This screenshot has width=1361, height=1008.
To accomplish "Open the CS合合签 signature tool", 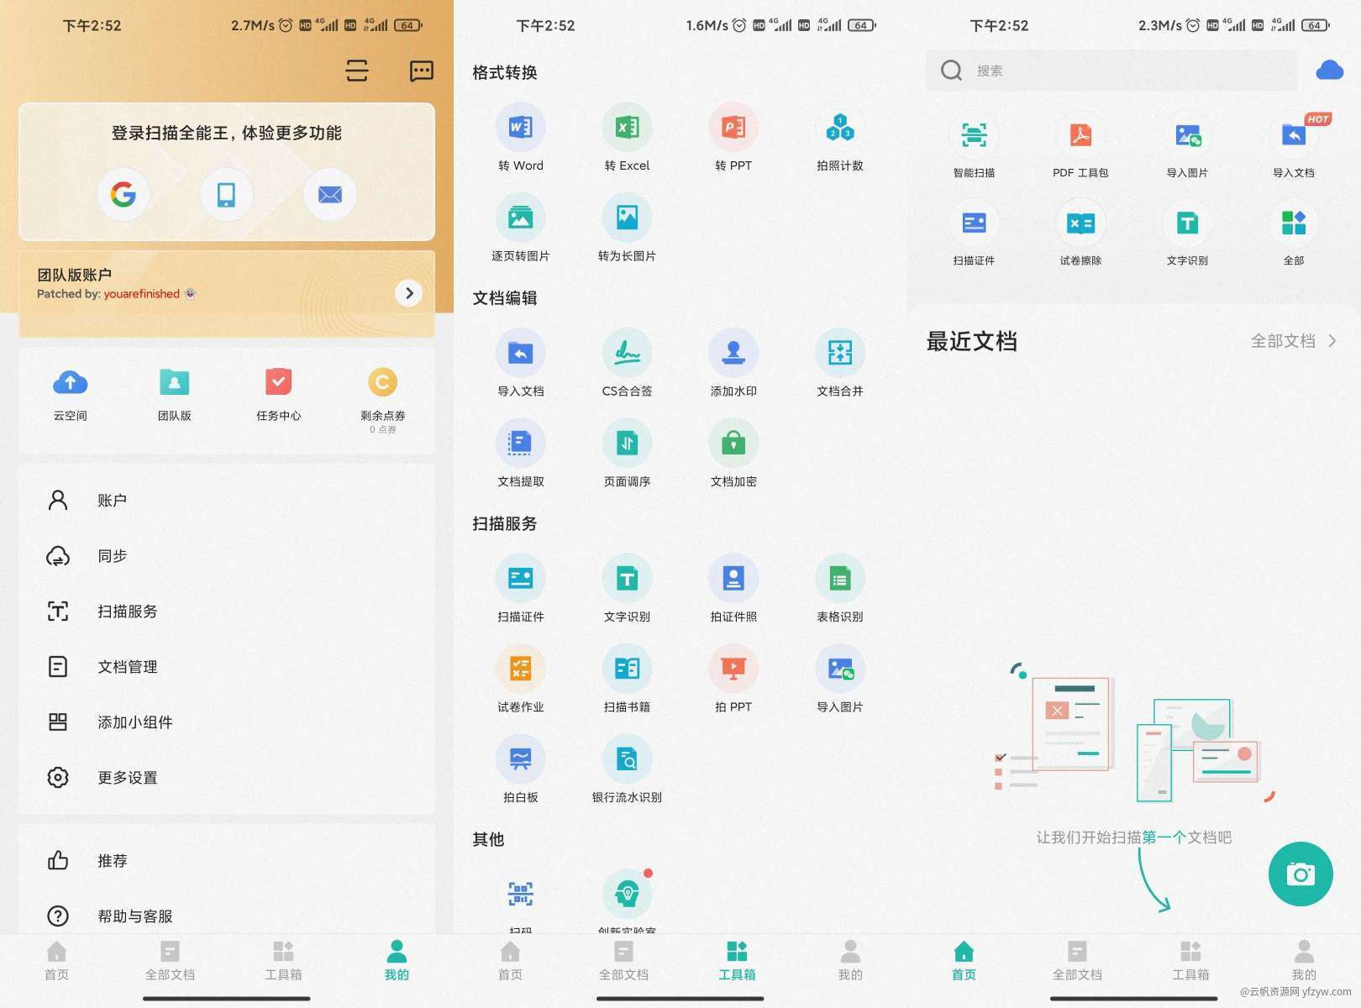I will [628, 363].
